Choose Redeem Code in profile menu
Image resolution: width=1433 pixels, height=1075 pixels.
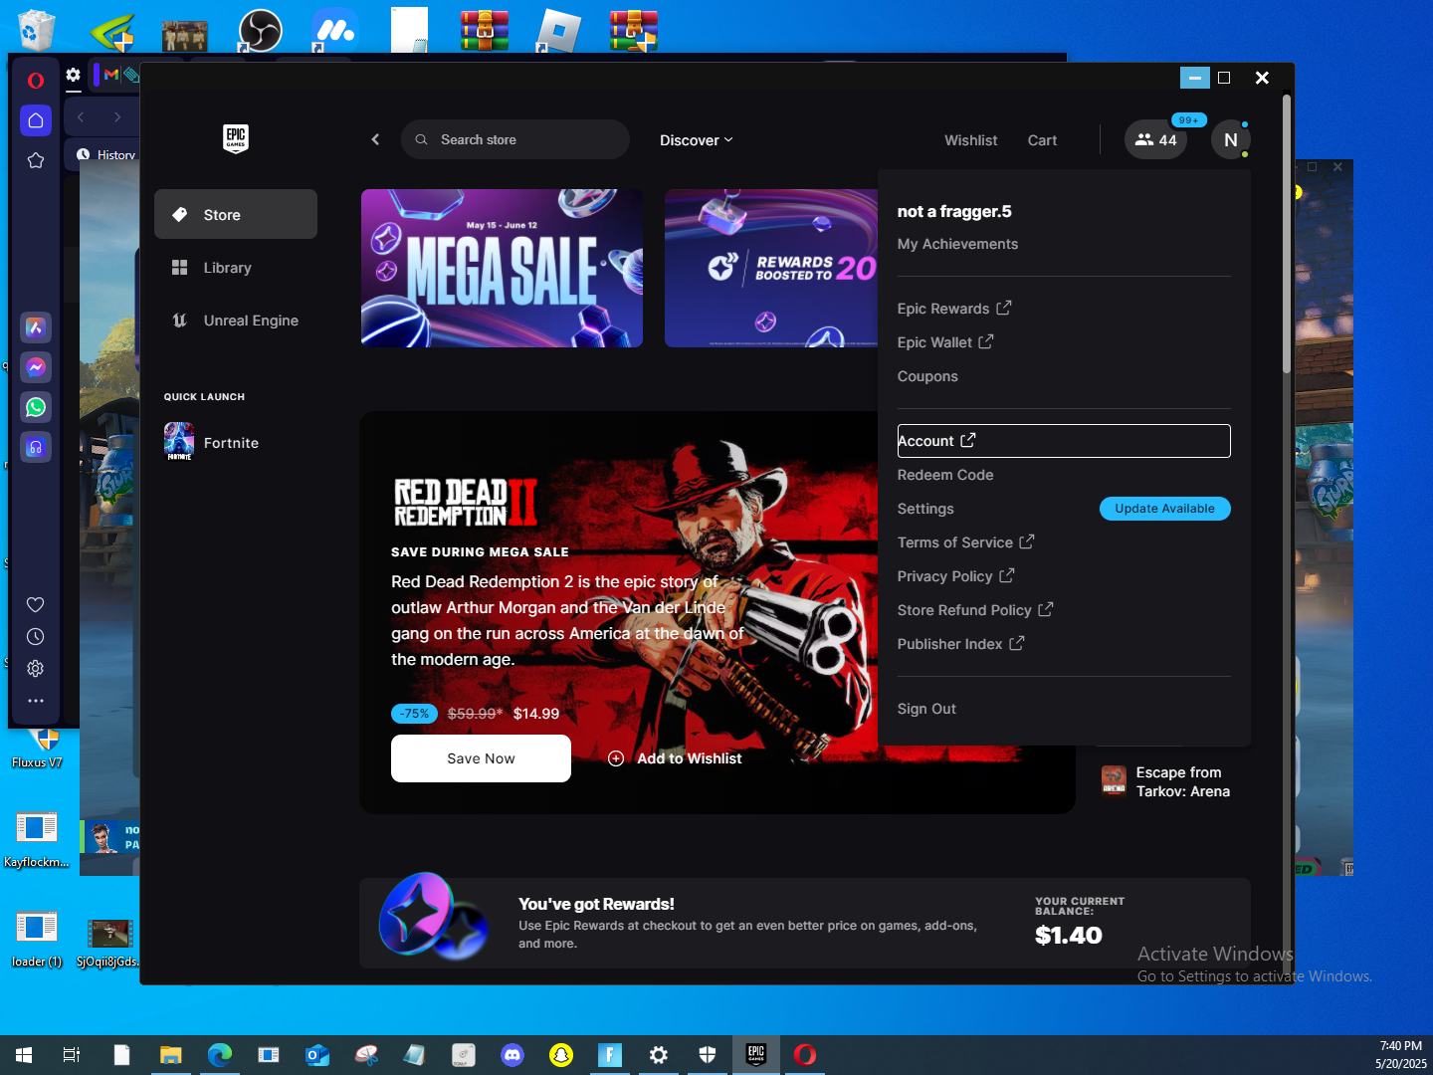point(945,475)
